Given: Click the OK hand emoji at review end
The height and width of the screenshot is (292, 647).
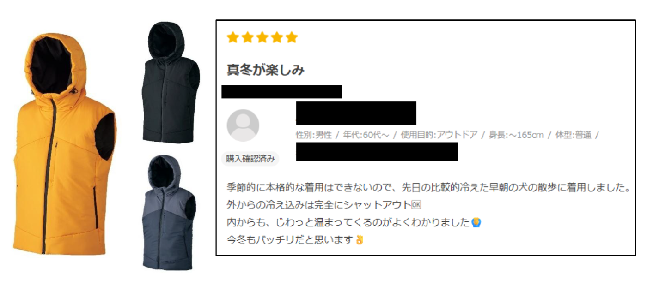Looking at the screenshot, I should pos(360,240).
